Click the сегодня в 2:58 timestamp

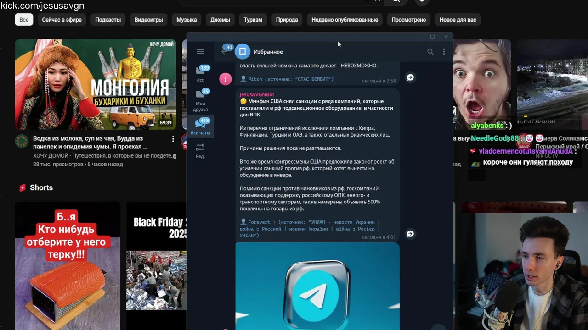379,81
